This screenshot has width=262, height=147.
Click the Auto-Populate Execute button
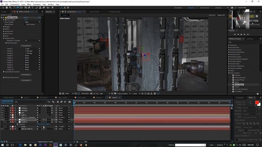[x=26, y=46]
